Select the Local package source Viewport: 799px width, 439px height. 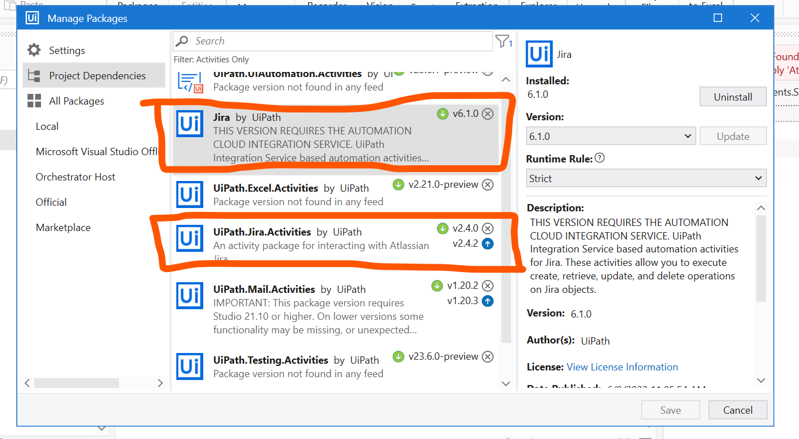click(47, 126)
